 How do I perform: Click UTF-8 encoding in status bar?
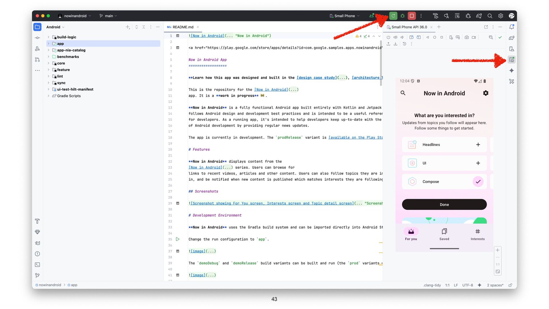point(468,285)
